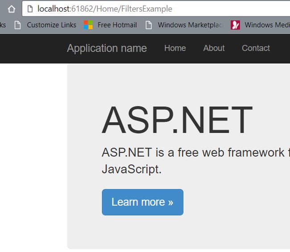Screen dimensions: 290x252
Task: Click the Learn more » button
Action: tap(143, 202)
